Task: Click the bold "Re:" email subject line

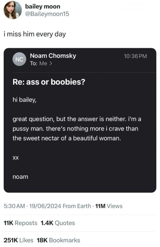Action: click(x=49, y=82)
